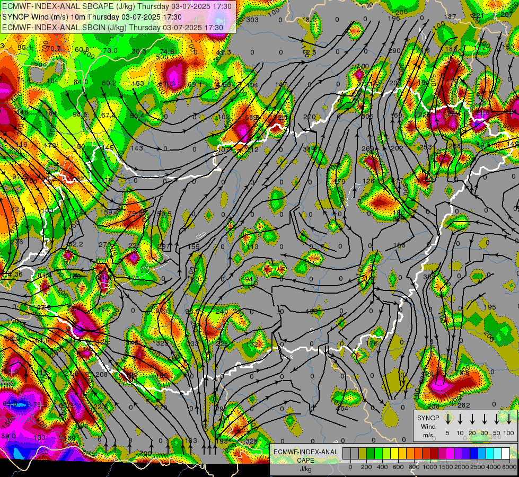Click the 800 tick label on CAPE scale

tap(414, 467)
